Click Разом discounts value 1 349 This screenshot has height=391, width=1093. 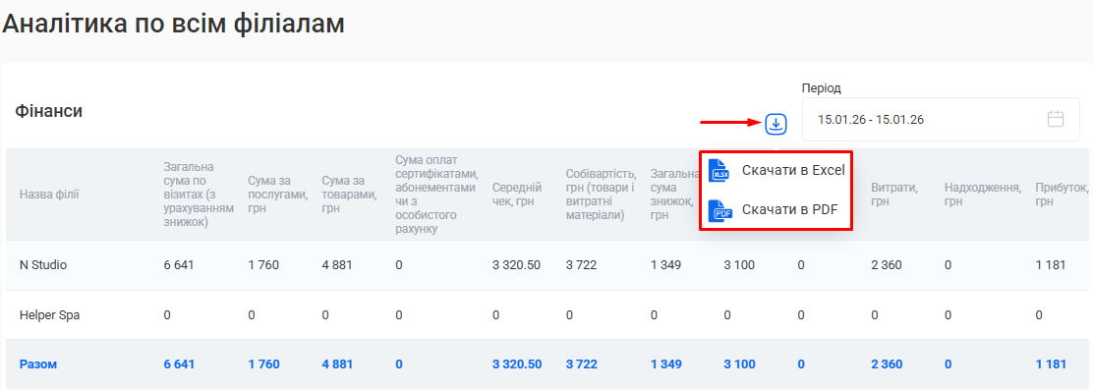(x=665, y=364)
